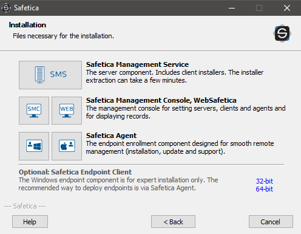The image size is (301, 234).
Task: Cancel the installation
Action: coord(271,222)
